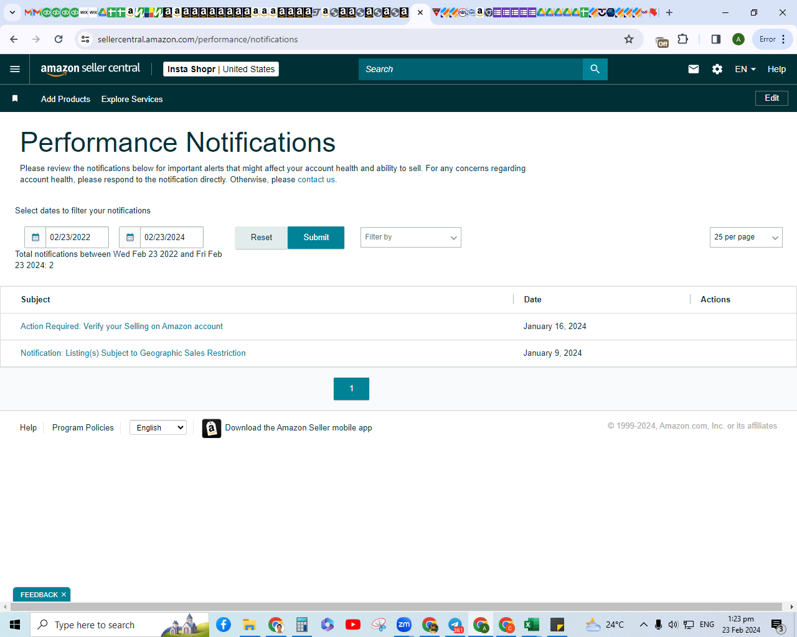The image size is (797, 637).
Task: Bookmark this page with the star icon
Action: (x=629, y=39)
